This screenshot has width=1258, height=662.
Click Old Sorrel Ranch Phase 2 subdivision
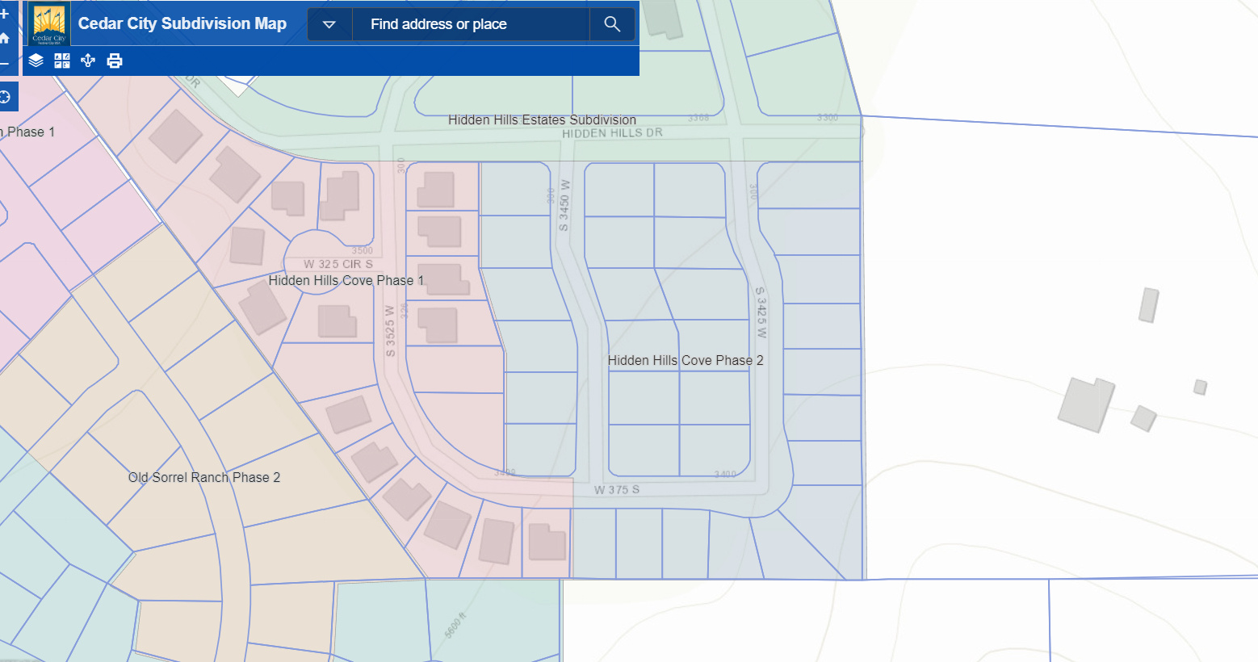tap(204, 477)
